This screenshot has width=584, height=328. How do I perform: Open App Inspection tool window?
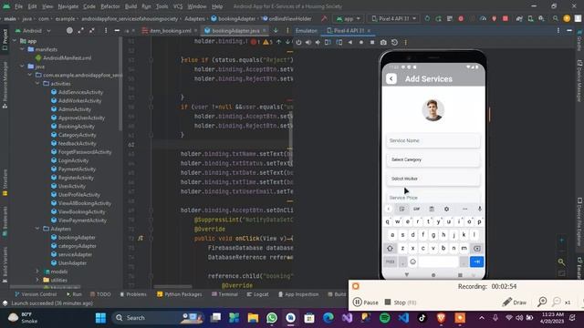tap(298, 294)
